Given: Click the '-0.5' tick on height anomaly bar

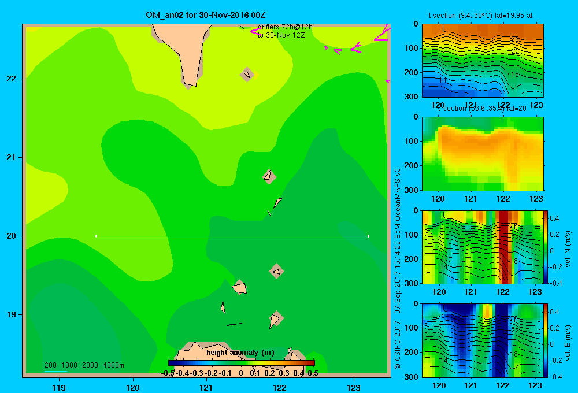Looking at the screenshot, I should pos(168,373).
